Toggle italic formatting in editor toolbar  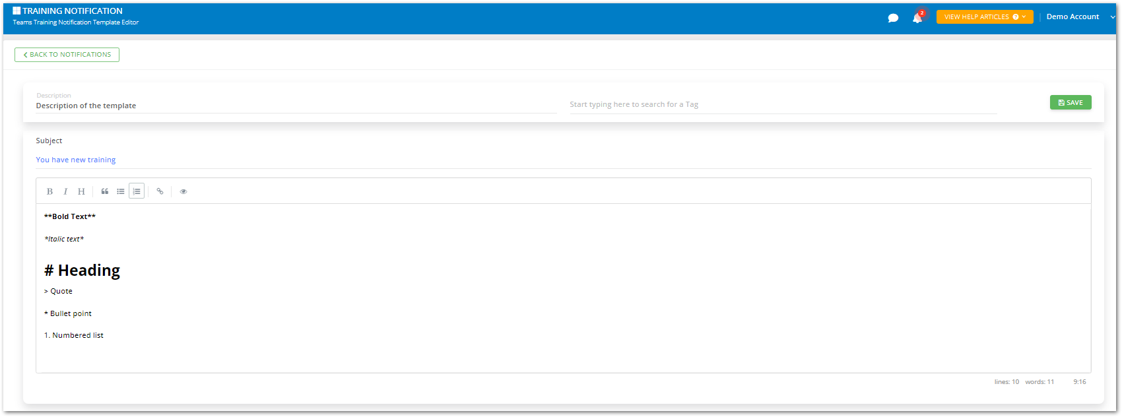65,191
